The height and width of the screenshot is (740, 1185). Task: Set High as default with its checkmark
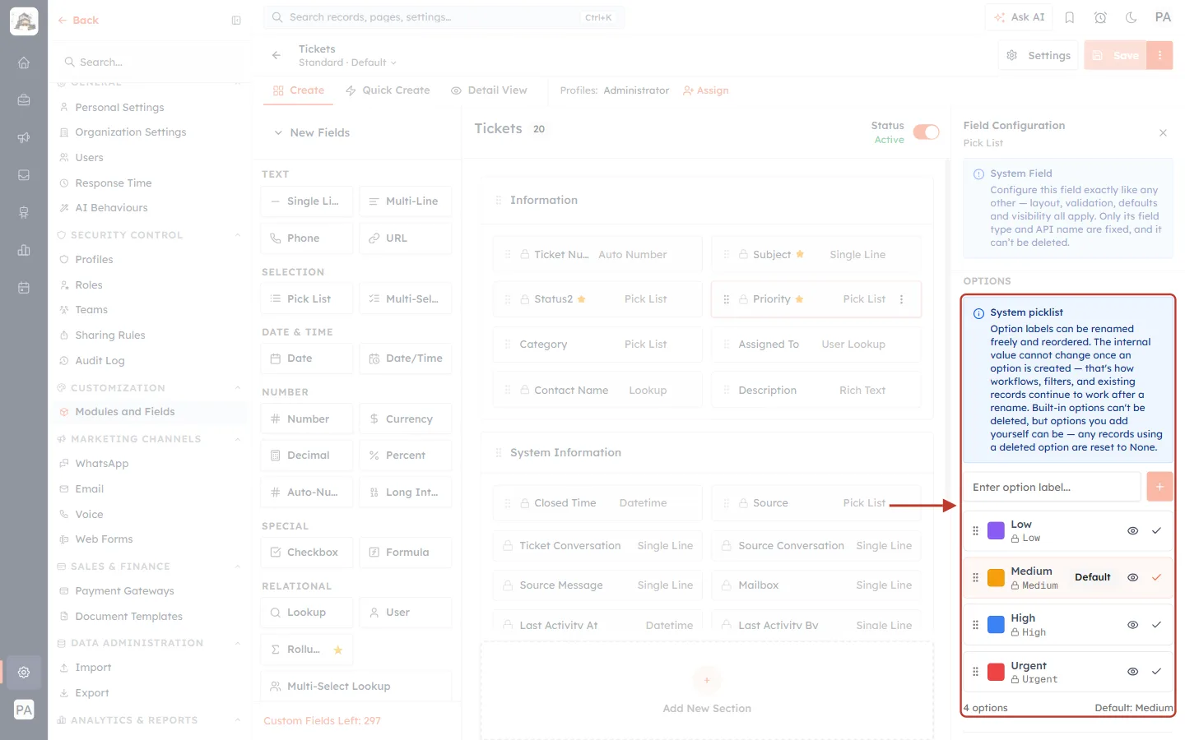pyautogui.click(x=1156, y=625)
